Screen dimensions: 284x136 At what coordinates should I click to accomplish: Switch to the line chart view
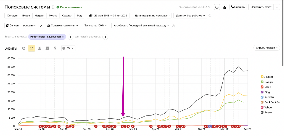[31, 48]
